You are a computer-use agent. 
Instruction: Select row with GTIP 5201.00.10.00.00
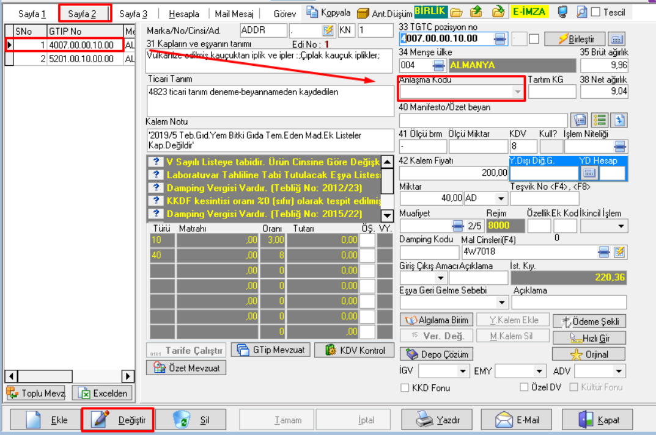pos(70,59)
